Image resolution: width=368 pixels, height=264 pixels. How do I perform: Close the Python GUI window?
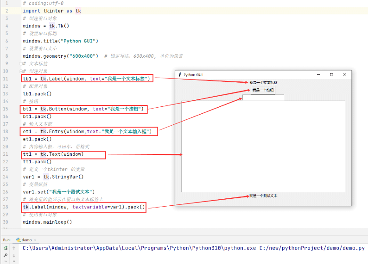tap(345, 74)
